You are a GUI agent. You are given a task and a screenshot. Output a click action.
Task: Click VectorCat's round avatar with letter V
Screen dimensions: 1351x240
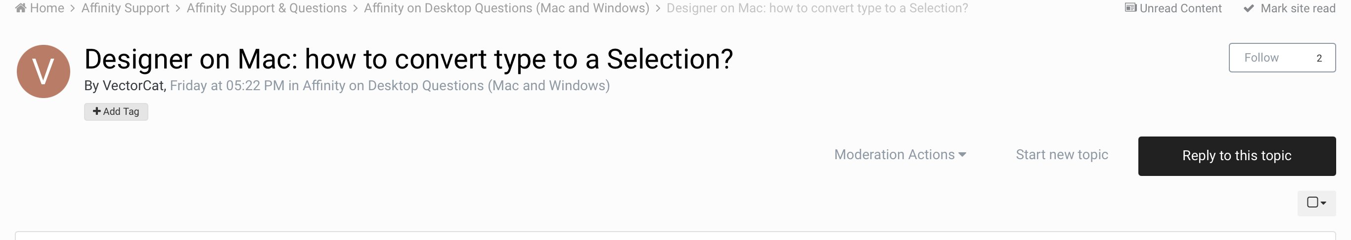coord(44,71)
